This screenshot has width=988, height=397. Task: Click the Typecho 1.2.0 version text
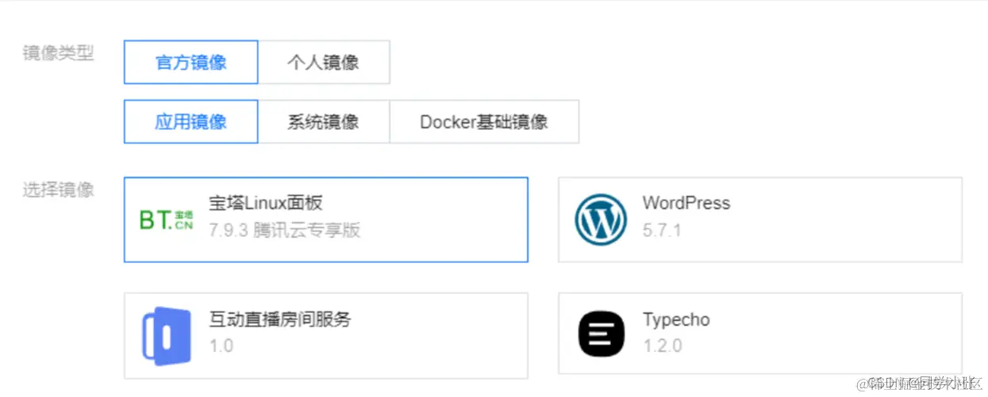point(662,346)
